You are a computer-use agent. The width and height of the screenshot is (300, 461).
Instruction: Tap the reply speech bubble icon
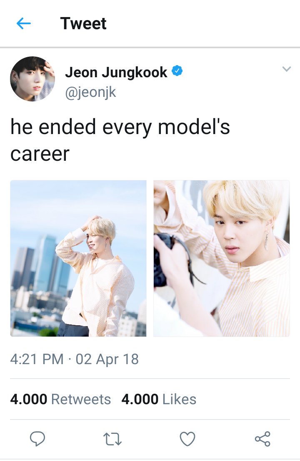[x=37, y=439]
